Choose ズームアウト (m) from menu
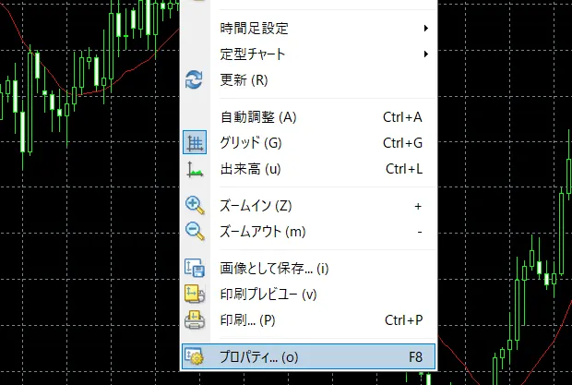572x385 pixels. (309, 232)
